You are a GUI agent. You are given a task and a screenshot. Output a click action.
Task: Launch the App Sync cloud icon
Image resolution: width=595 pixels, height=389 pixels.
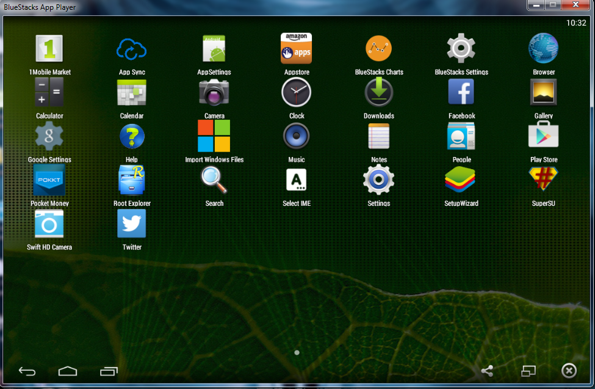click(131, 49)
